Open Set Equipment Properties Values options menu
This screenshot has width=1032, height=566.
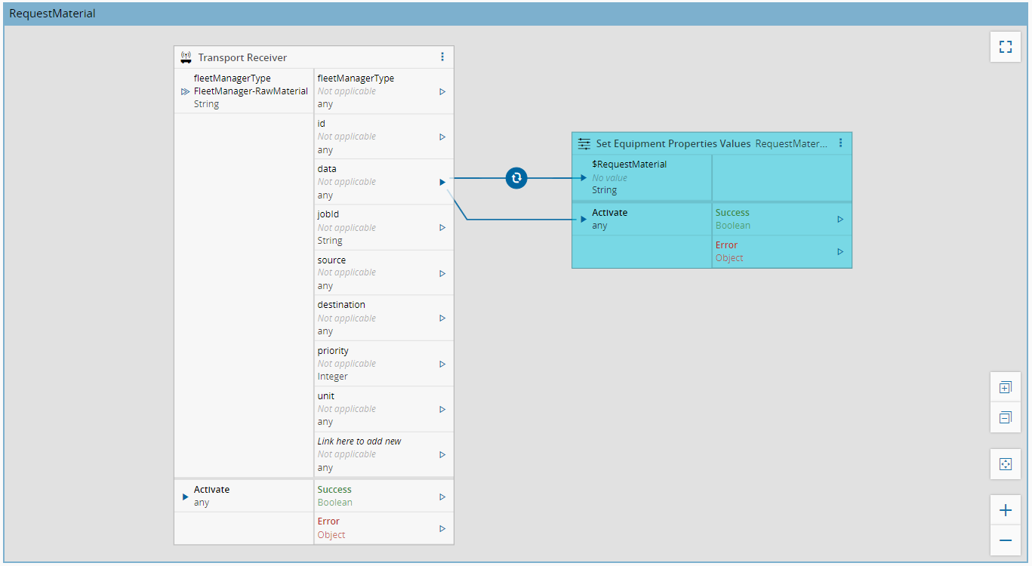(840, 143)
